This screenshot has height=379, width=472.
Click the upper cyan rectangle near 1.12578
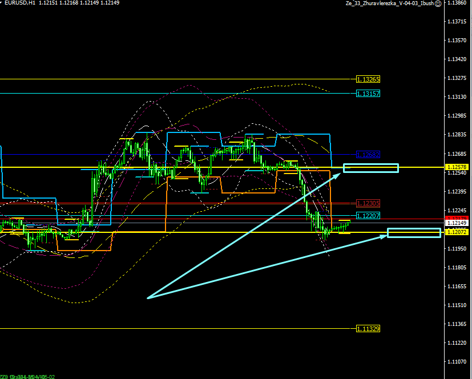click(x=370, y=168)
